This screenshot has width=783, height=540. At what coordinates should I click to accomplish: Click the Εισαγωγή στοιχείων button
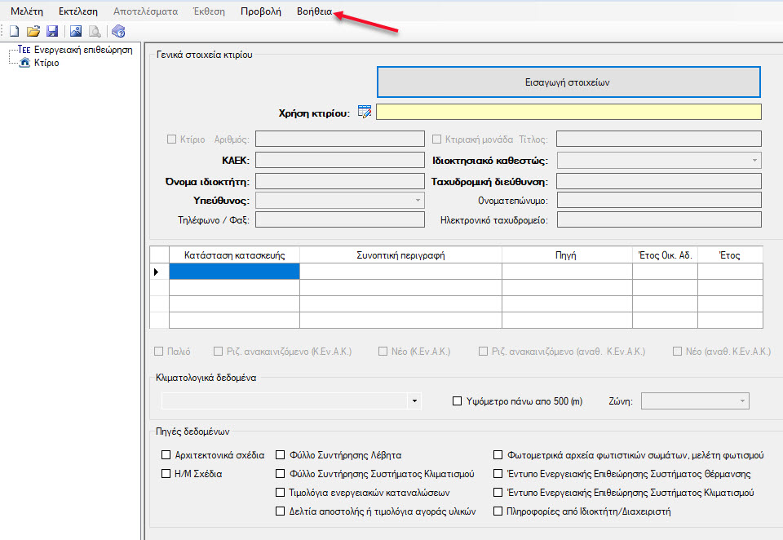[568, 82]
